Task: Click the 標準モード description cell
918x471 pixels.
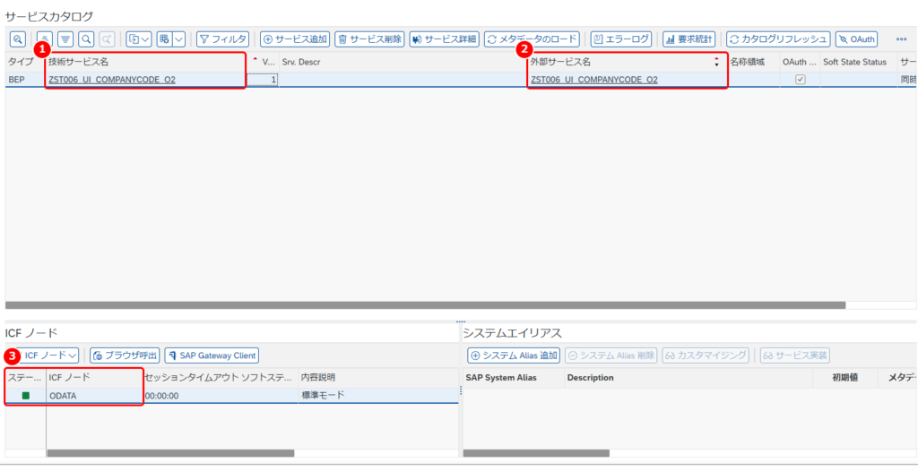Action: [378, 396]
